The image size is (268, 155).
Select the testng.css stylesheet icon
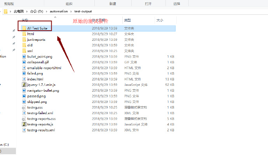pyautogui.click(x=24, y=108)
